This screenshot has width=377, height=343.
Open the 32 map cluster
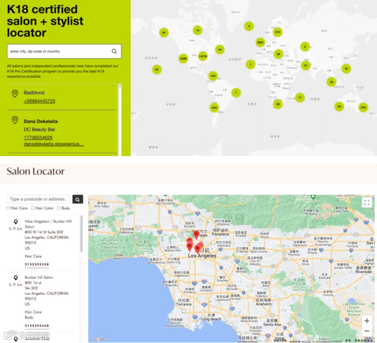(x=332, y=82)
